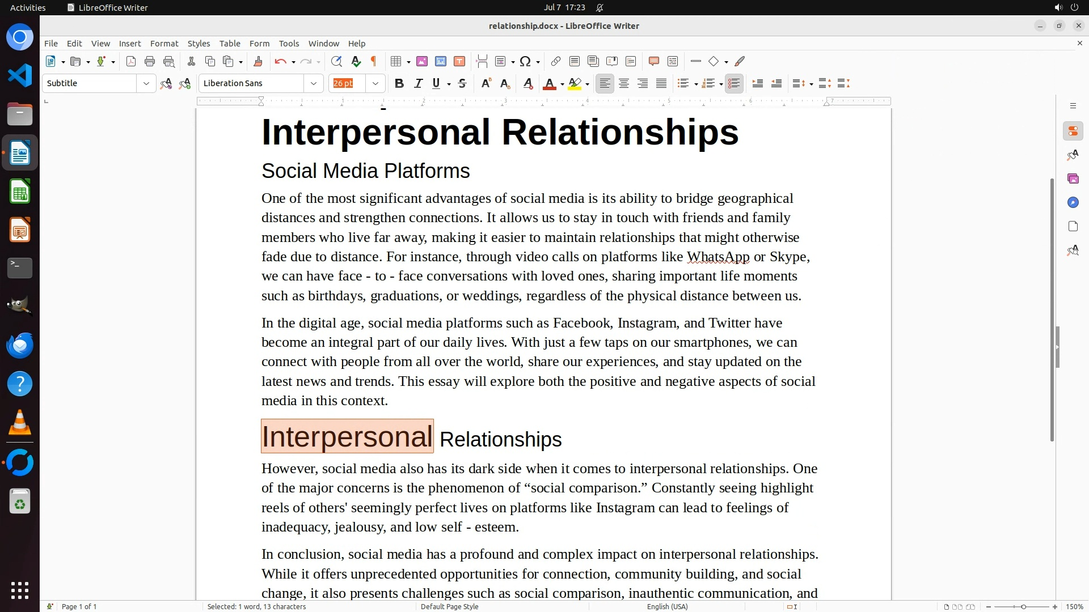Viewport: 1089px width, 612px height.
Task: Click the Justified alignment button
Action: pos(661,83)
